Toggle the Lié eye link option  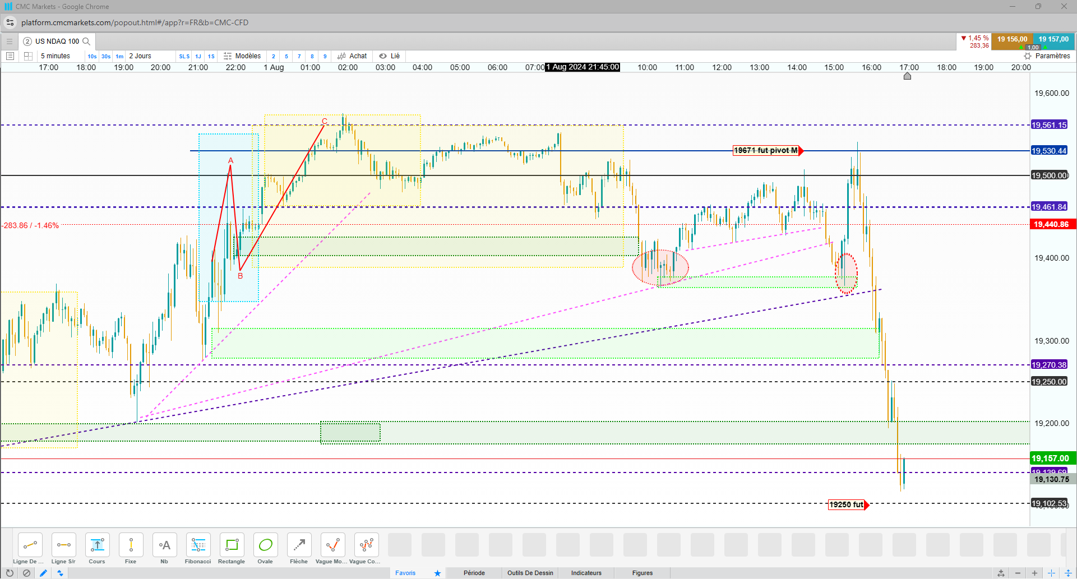389,56
